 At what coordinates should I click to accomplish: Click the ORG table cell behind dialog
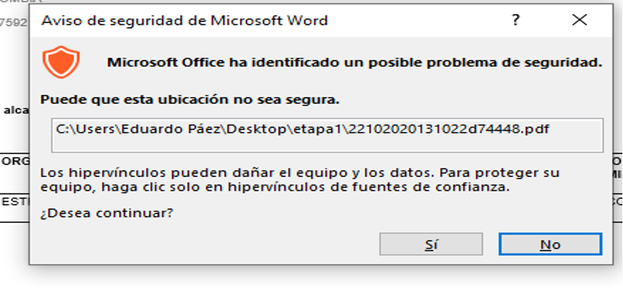tap(14, 162)
